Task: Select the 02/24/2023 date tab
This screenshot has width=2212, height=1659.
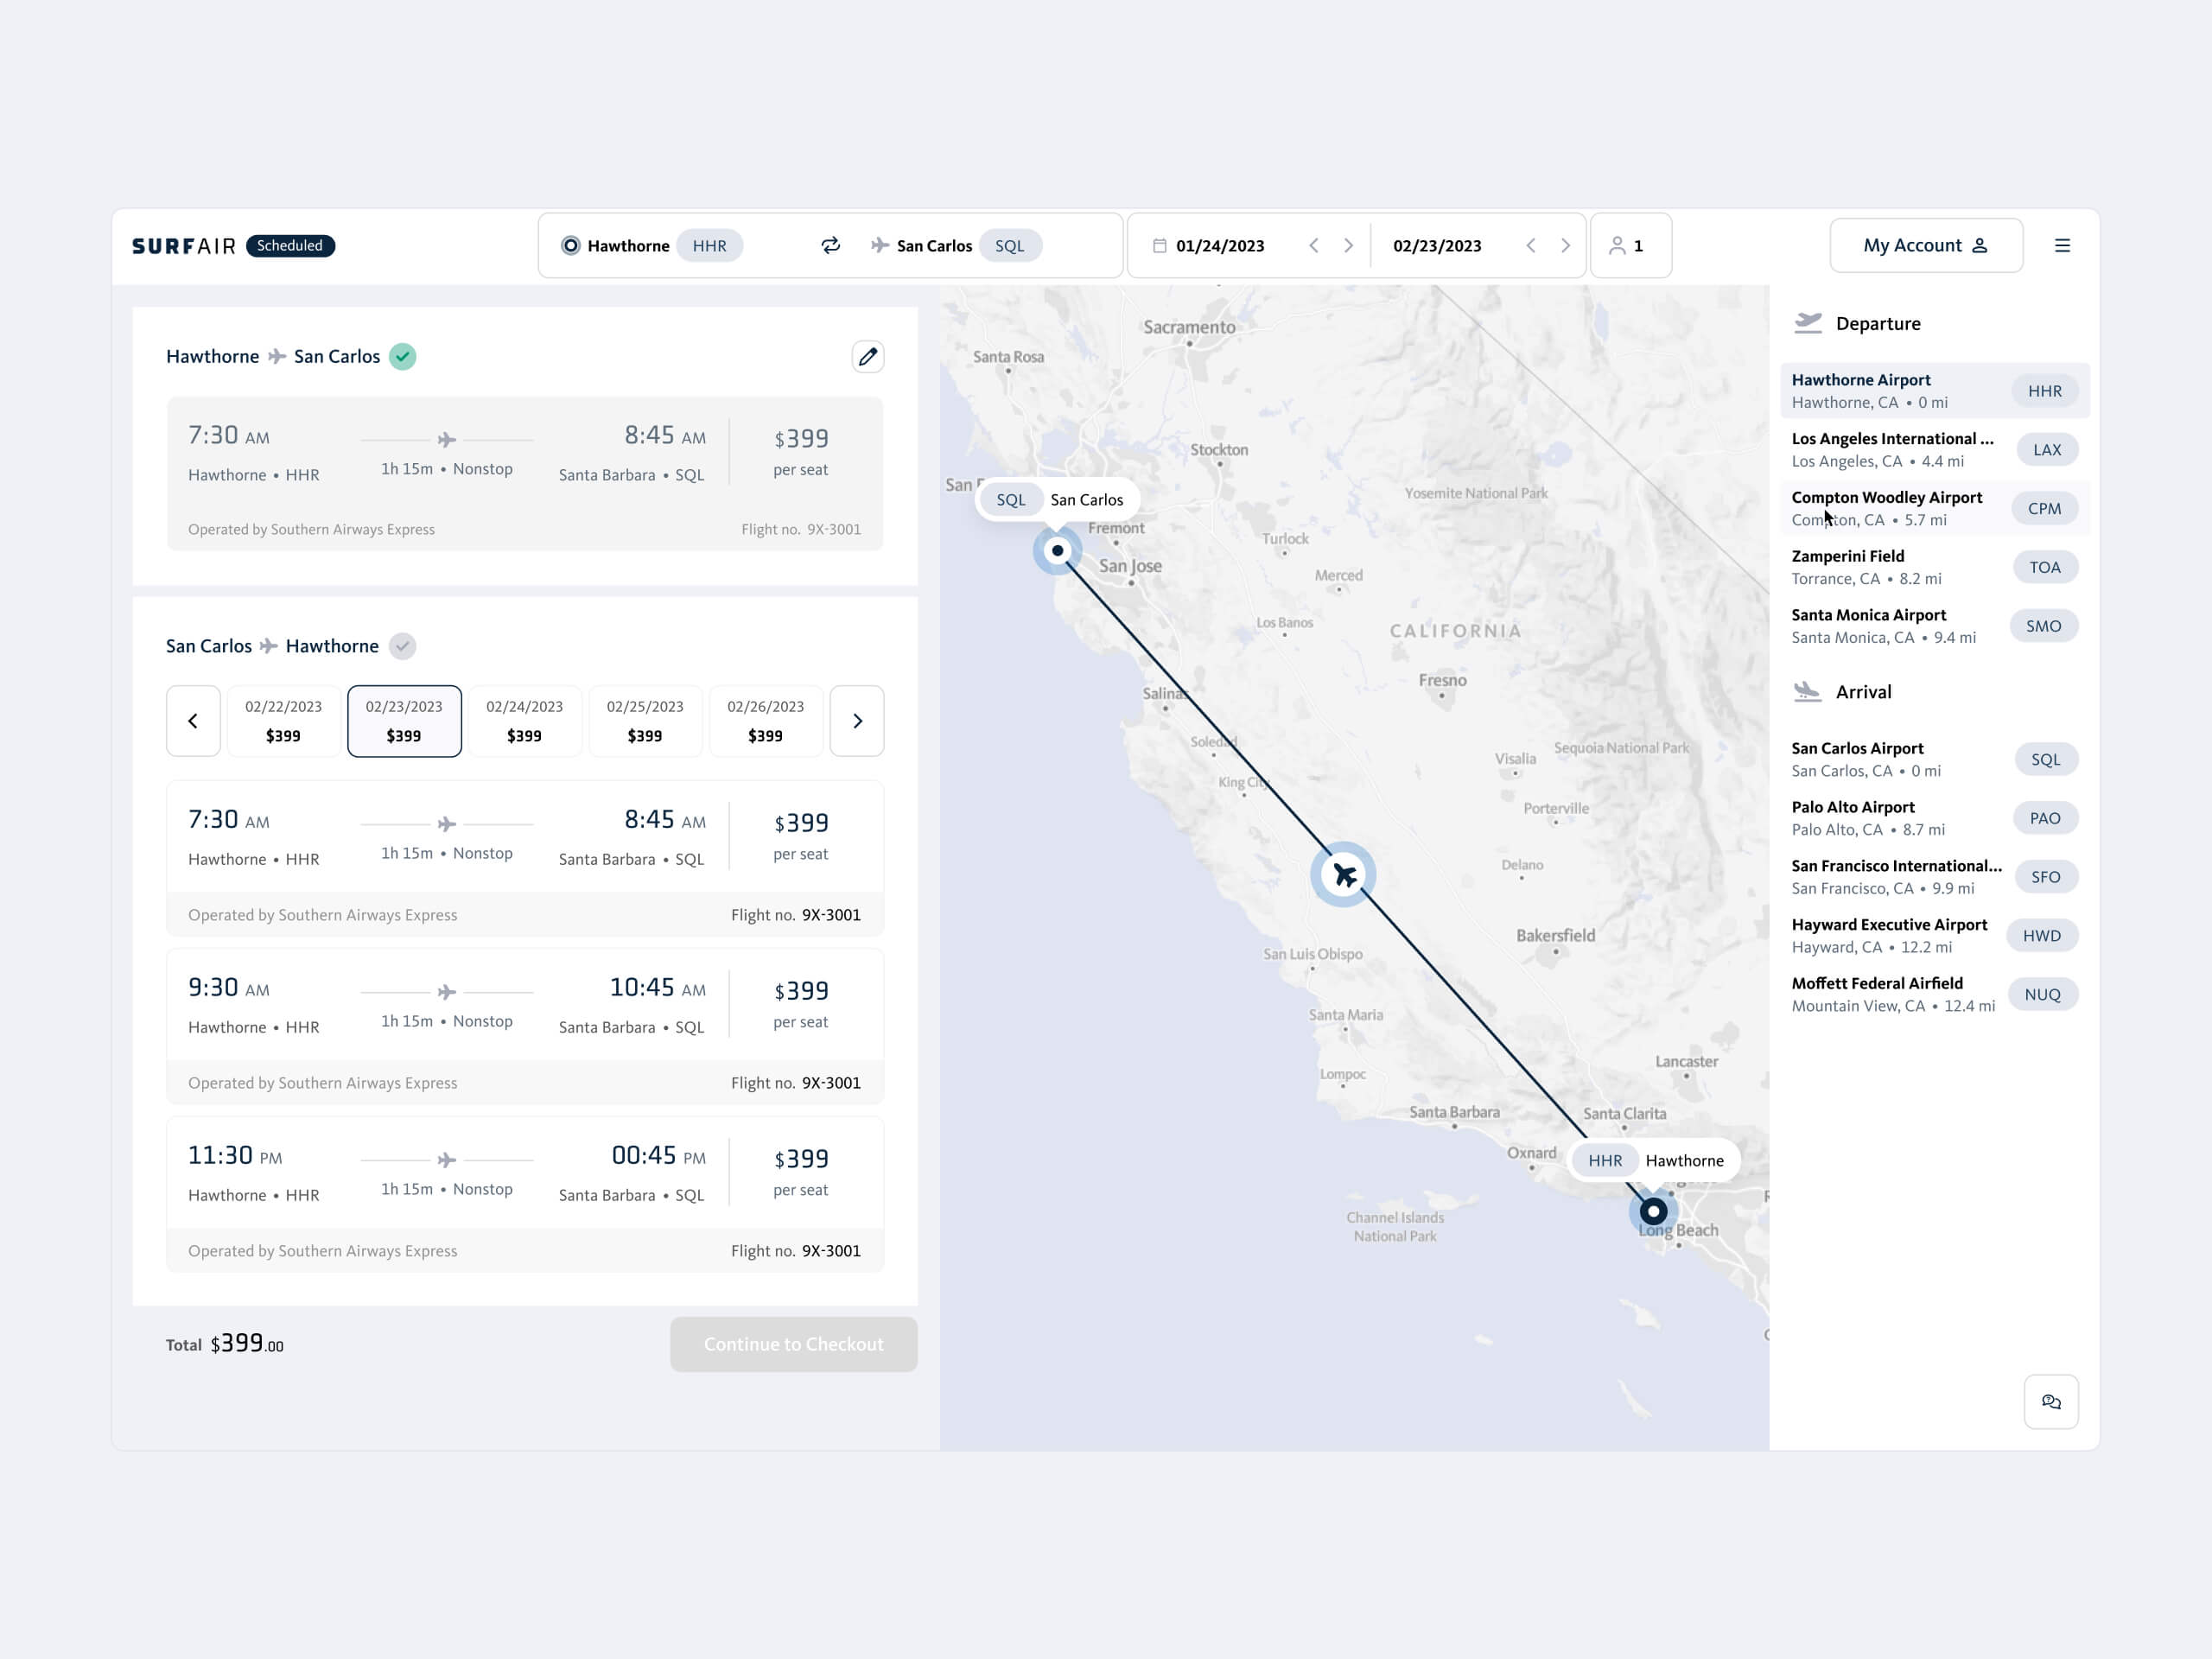Action: [524, 720]
